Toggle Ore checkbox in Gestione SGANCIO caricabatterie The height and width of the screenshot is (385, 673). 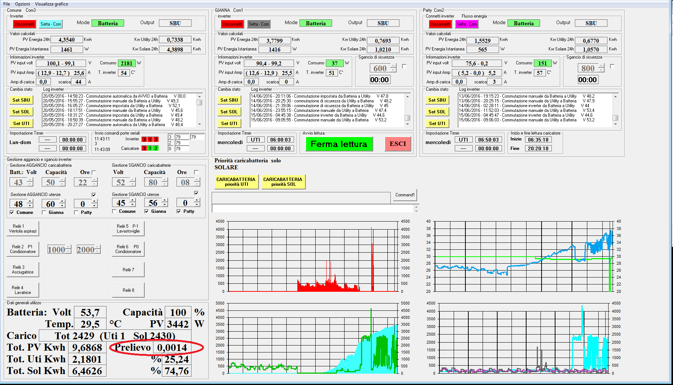point(196,172)
